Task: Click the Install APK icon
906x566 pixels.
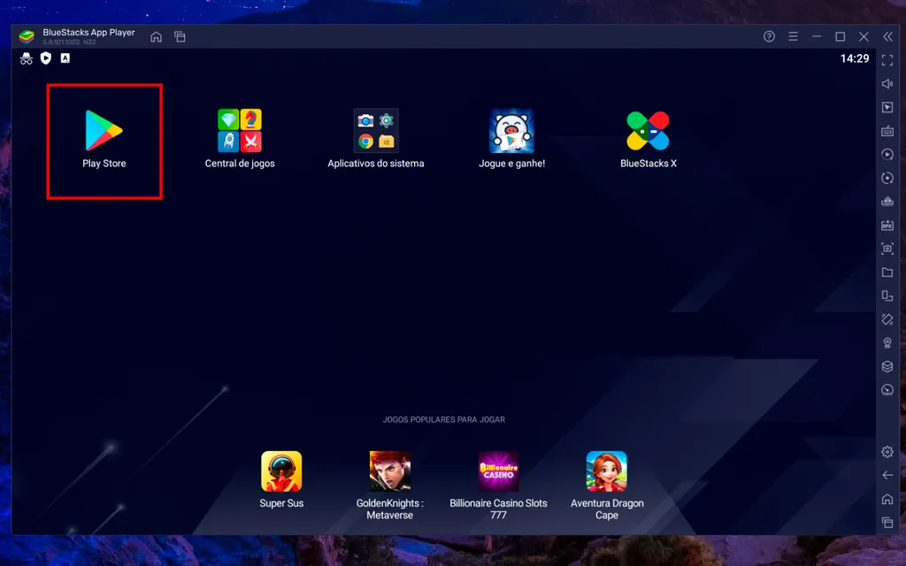Action: point(887,226)
